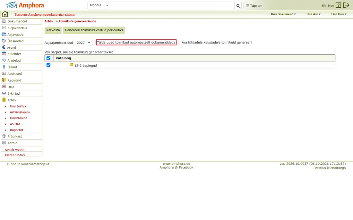Click the E-kirjad envelope icon
This screenshot has width=353, height=220.
point(4,93)
